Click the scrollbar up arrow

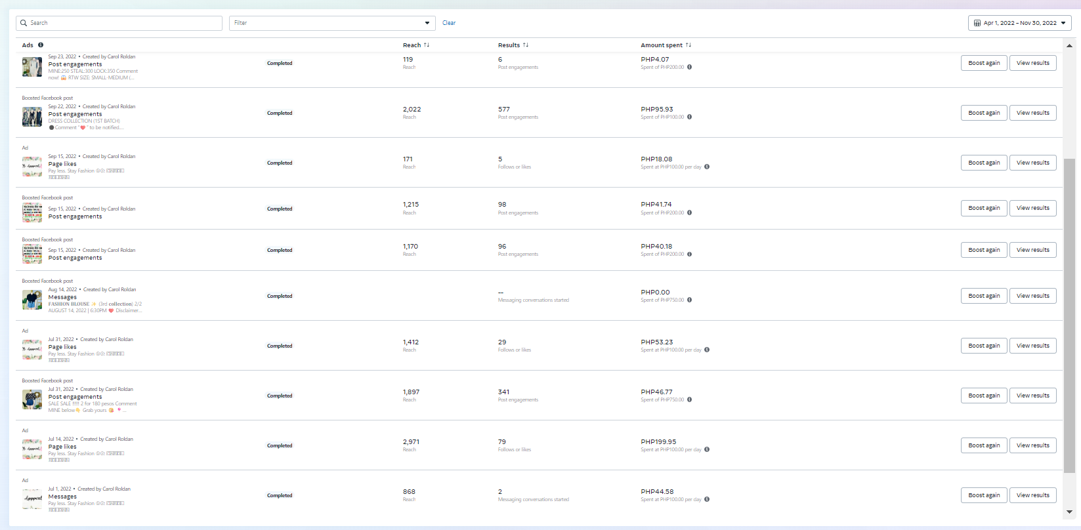pyautogui.click(x=1069, y=46)
